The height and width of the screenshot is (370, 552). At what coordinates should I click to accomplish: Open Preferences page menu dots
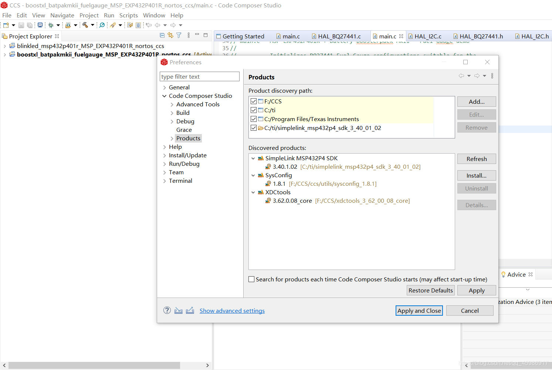tap(492, 76)
